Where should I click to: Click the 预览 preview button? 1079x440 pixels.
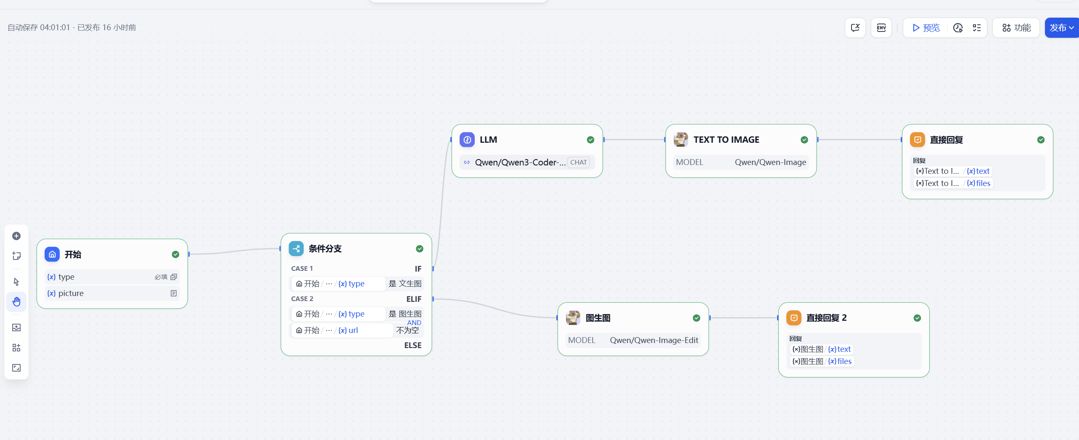(926, 28)
